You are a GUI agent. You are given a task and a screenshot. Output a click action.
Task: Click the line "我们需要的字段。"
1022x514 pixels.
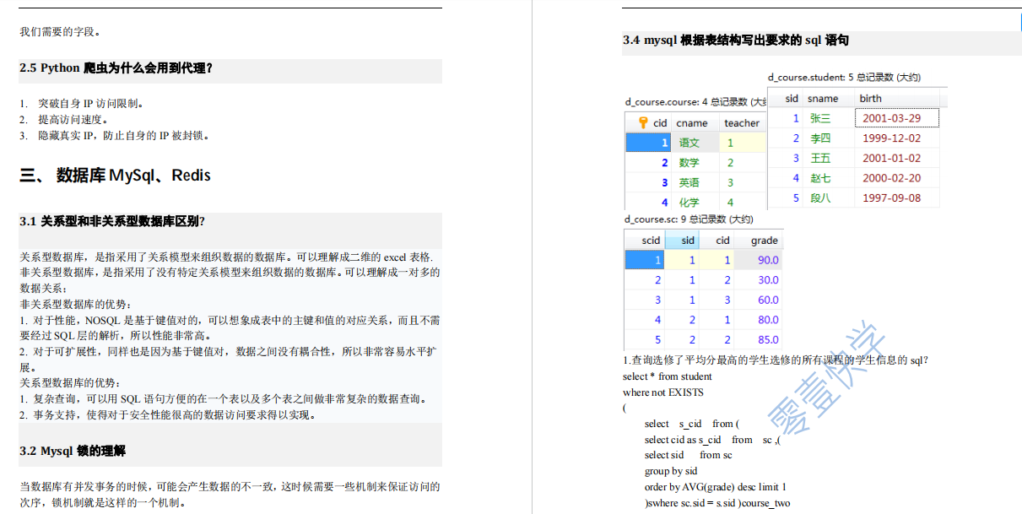click(x=61, y=32)
